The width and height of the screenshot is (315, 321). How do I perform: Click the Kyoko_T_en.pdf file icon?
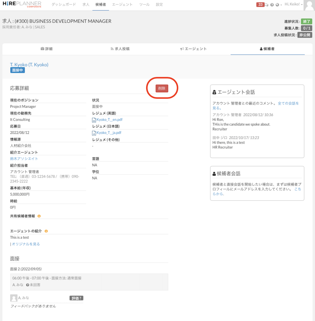pyautogui.click(x=94, y=120)
